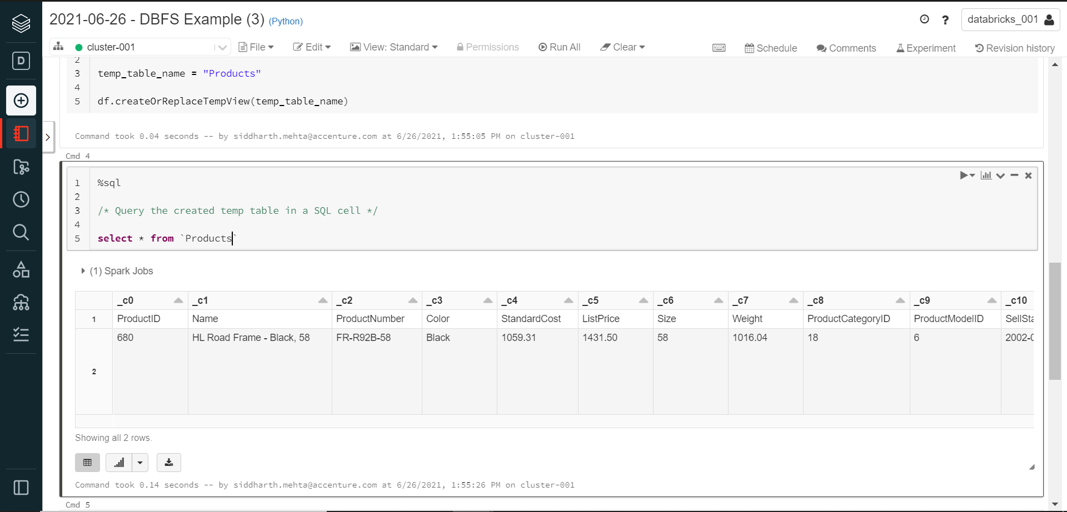Open the Repos icon in sidebar
Image resolution: width=1067 pixels, height=512 pixels.
(21, 167)
